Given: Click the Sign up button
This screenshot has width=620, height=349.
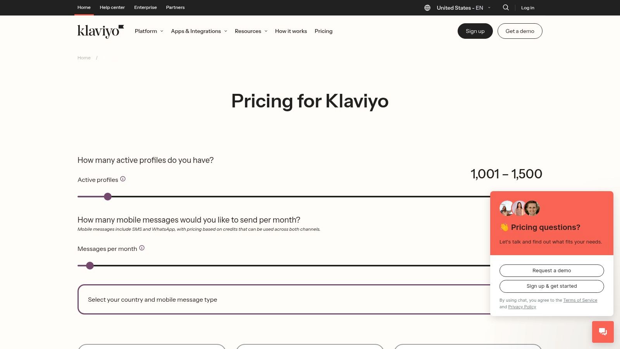Looking at the screenshot, I should pyautogui.click(x=475, y=31).
